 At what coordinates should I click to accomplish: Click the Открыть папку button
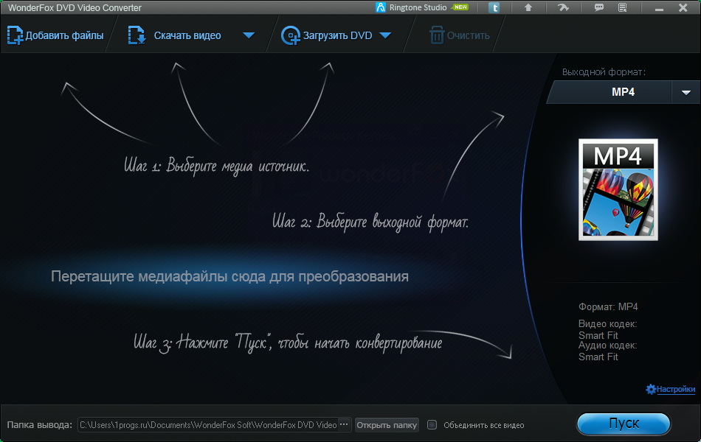click(387, 425)
